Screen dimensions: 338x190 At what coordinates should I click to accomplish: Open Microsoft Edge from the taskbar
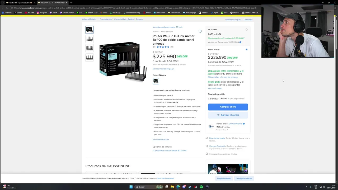pyautogui.click(x=178, y=187)
